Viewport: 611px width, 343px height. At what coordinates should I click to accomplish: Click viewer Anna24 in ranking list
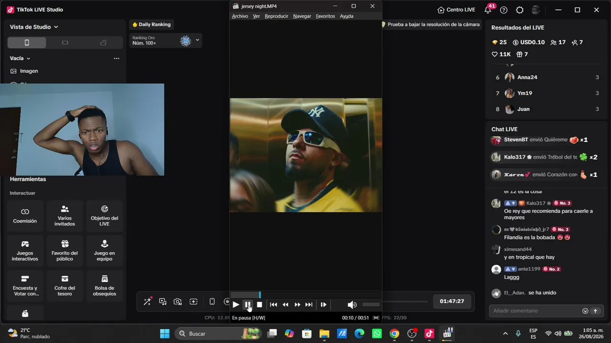pyautogui.click(x=547, y=77)
